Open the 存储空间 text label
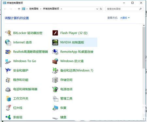147x122 pixels. point(66,80)
